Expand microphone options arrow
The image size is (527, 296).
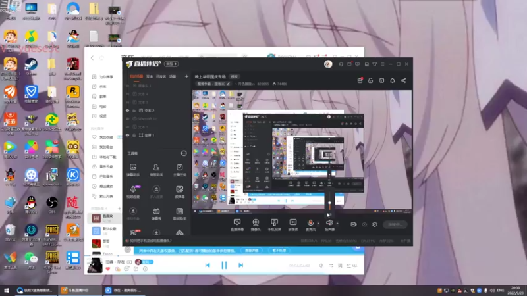coord(318,224)
